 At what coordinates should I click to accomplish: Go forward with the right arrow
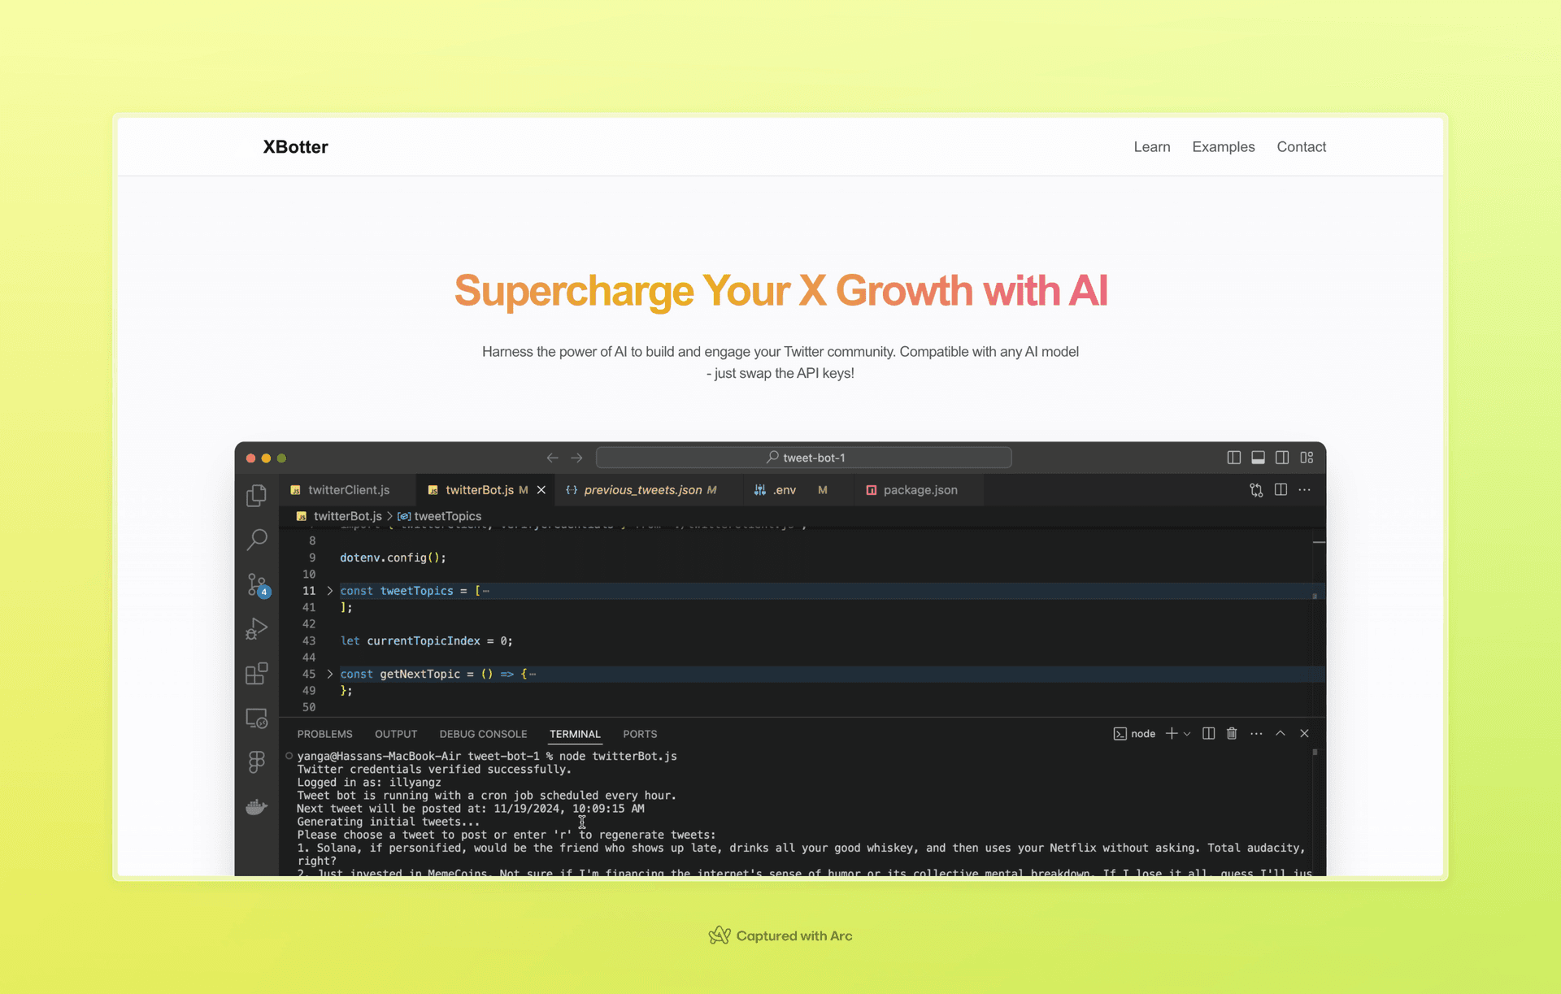coord(576,458)
